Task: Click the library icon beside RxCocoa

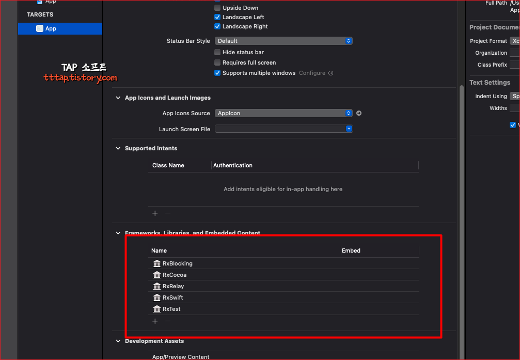Action: [x=157, y=275]
